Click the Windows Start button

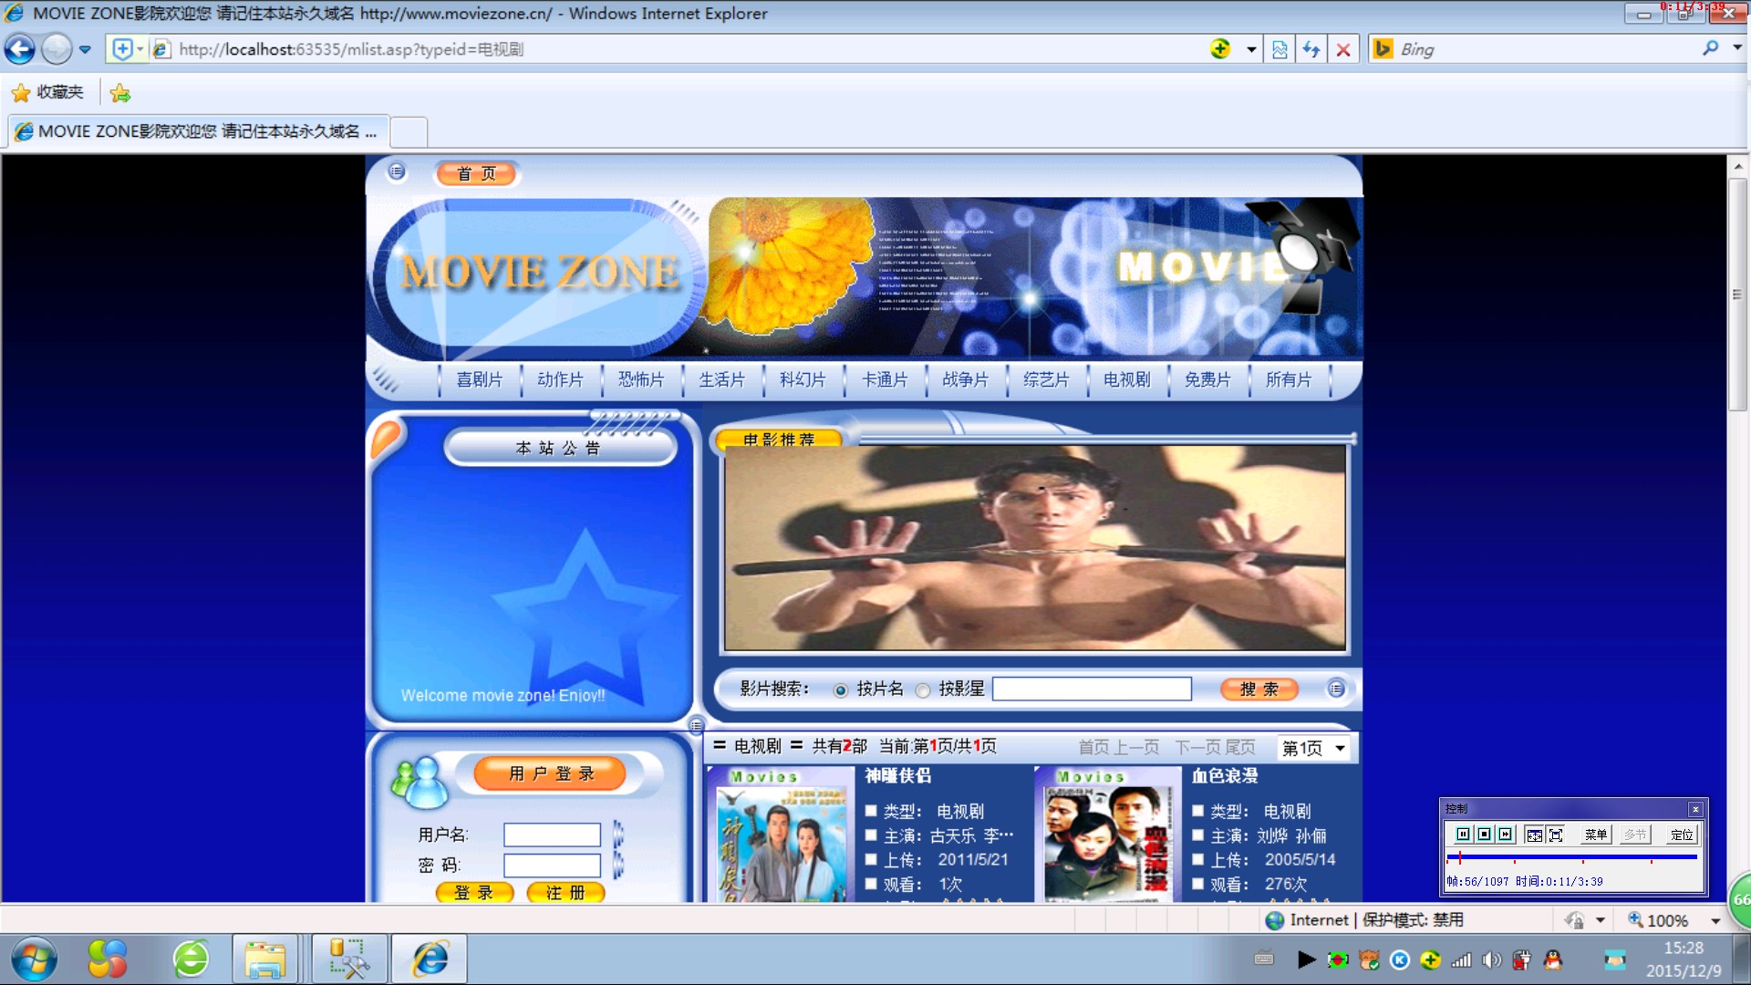(35, 959)
